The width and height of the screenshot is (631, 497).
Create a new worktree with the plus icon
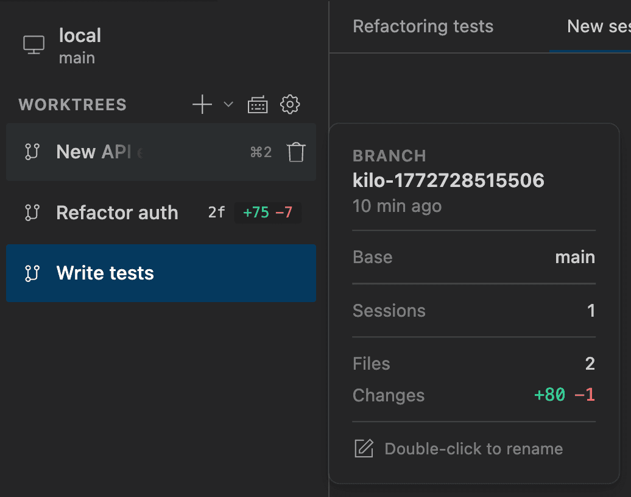click(202, 104)
